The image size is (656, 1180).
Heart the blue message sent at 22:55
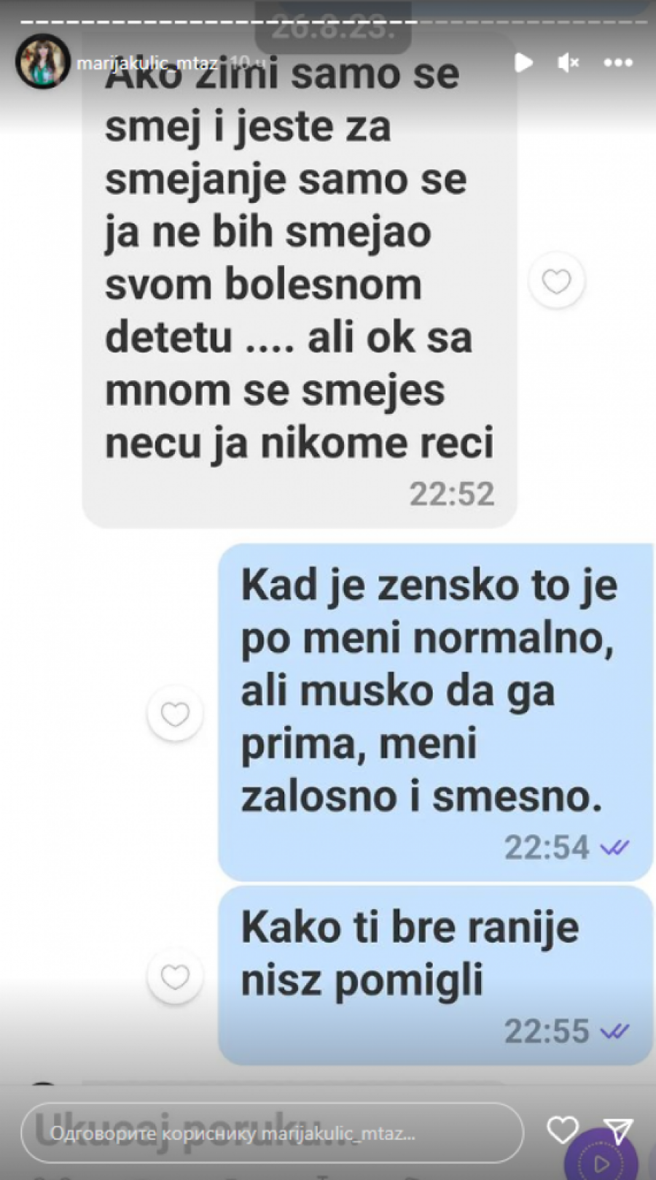(175, 976)
